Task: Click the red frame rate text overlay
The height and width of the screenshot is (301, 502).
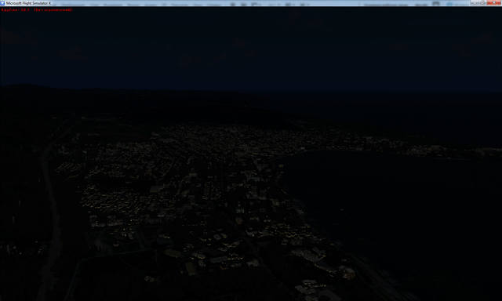Action: [36, 10]
